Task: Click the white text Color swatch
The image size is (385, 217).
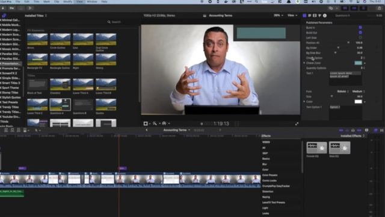Action: [359, 101]
